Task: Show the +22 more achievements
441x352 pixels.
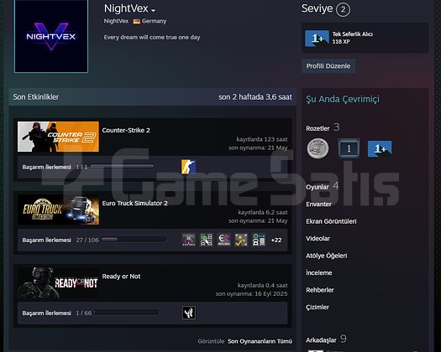Action: (x=276, y=240)
